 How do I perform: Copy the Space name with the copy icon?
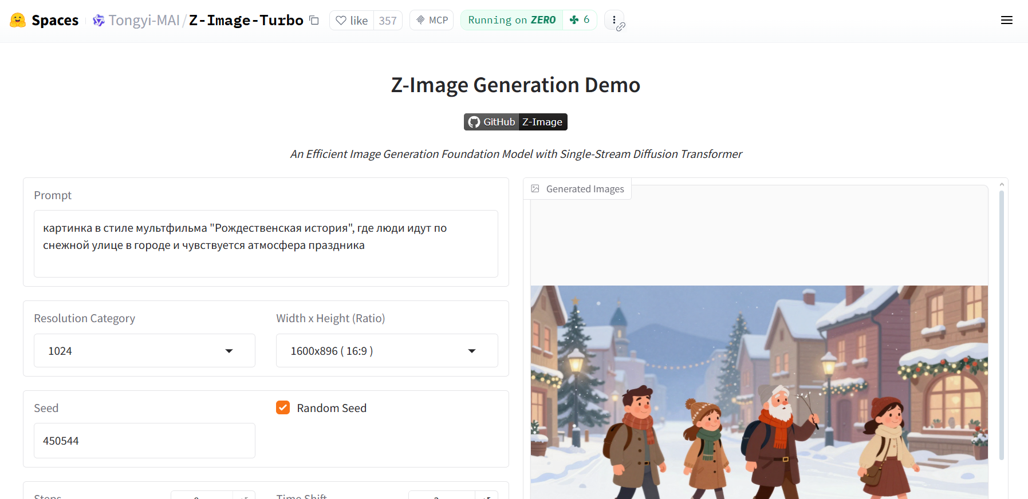click(x=314, y=20)
